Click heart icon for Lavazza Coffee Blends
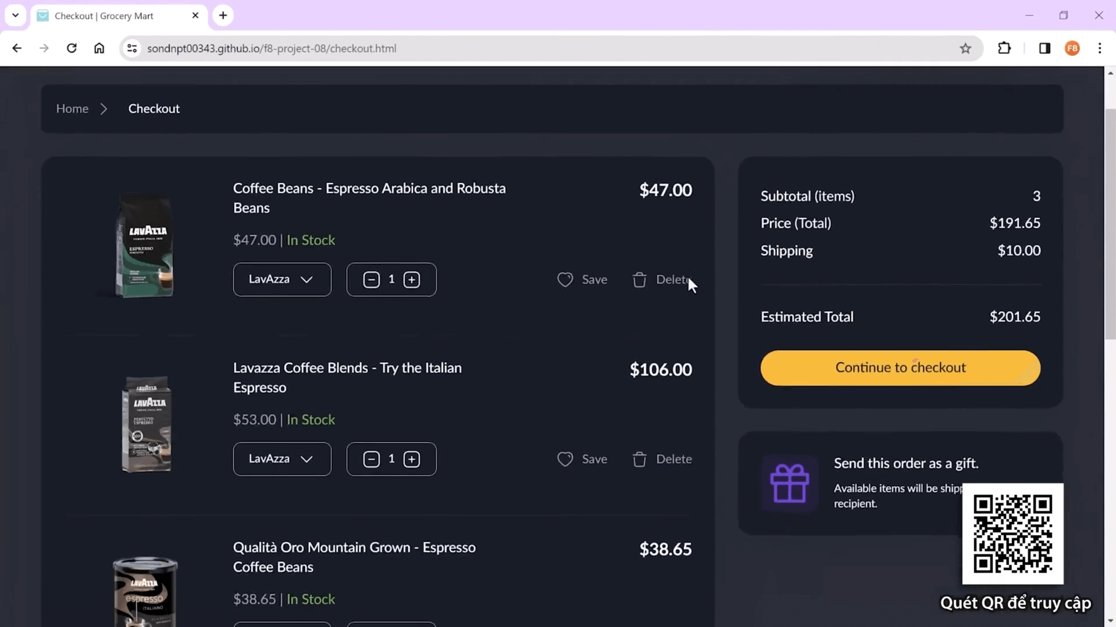1116x627 pixels. click(x=565, y=459)
